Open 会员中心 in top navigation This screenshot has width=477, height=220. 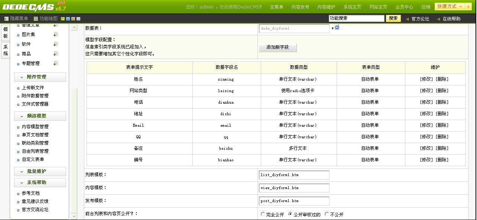pos(404,7)
